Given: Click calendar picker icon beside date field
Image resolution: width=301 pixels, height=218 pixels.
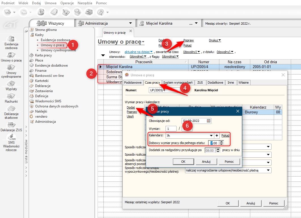Looking at the screenshot, I should coord(209,121).
